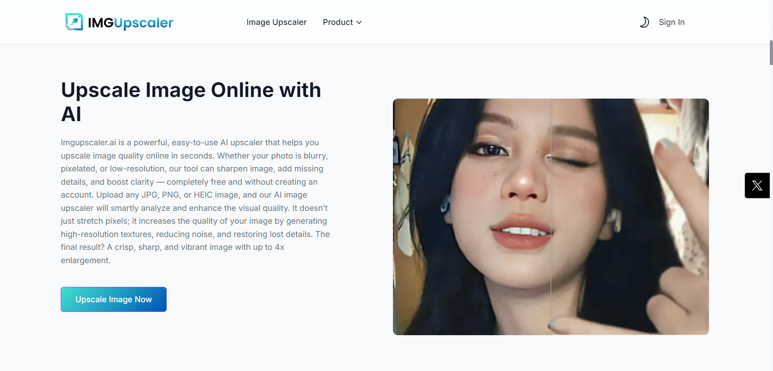Click the before/after comparison divider line
The width and height of the screenshot is (773, 371).
(551, 217)
